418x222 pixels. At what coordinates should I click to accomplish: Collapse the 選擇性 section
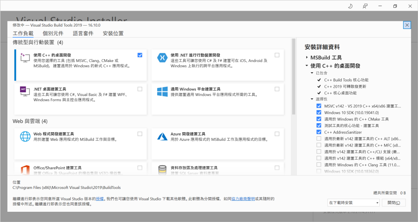312,99
